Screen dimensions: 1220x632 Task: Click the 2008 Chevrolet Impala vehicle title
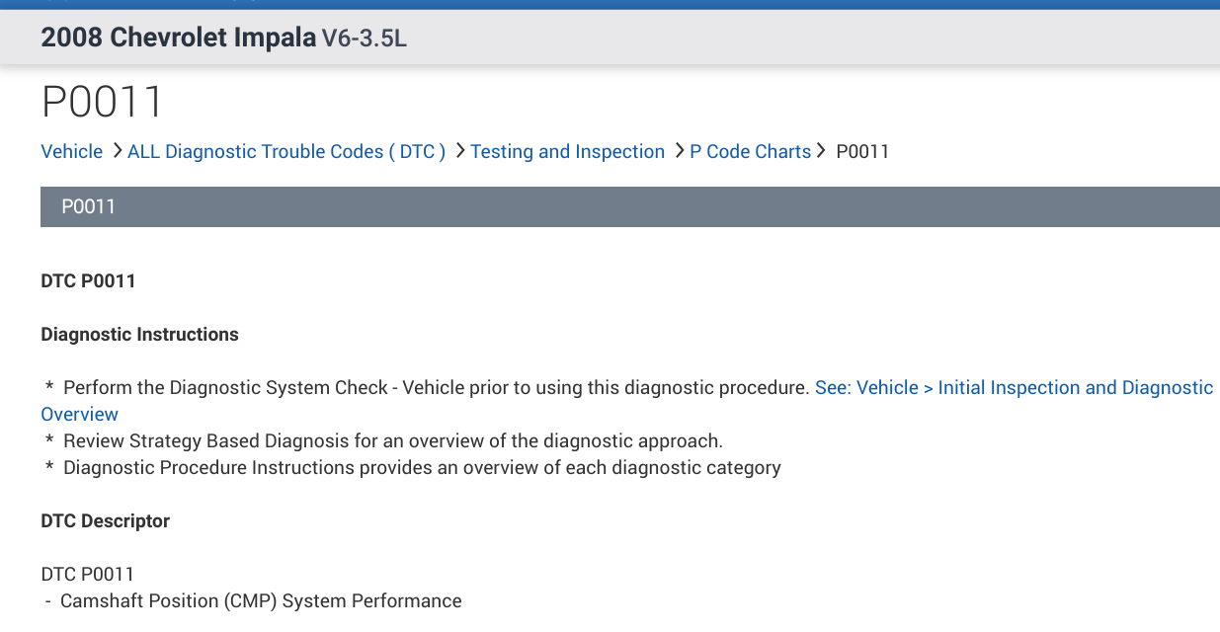pos(178,39)
